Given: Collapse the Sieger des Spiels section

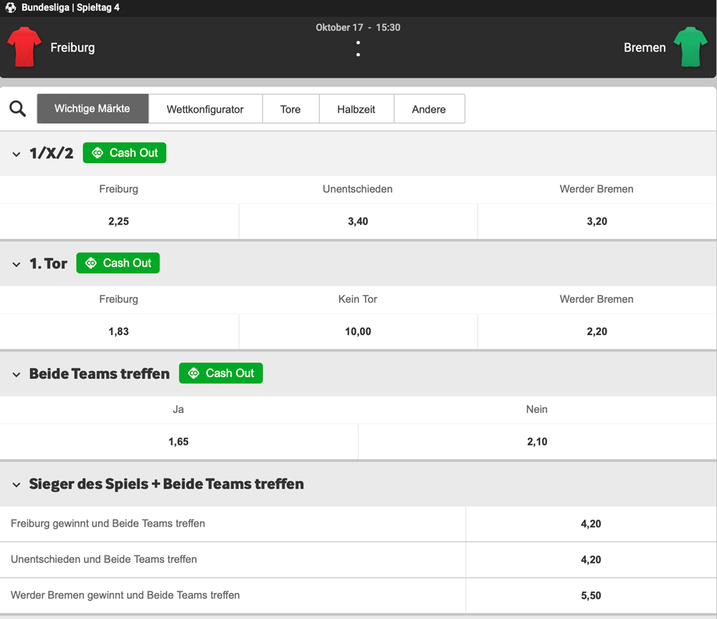Looking at the screenshot, I should coord(16,484).
